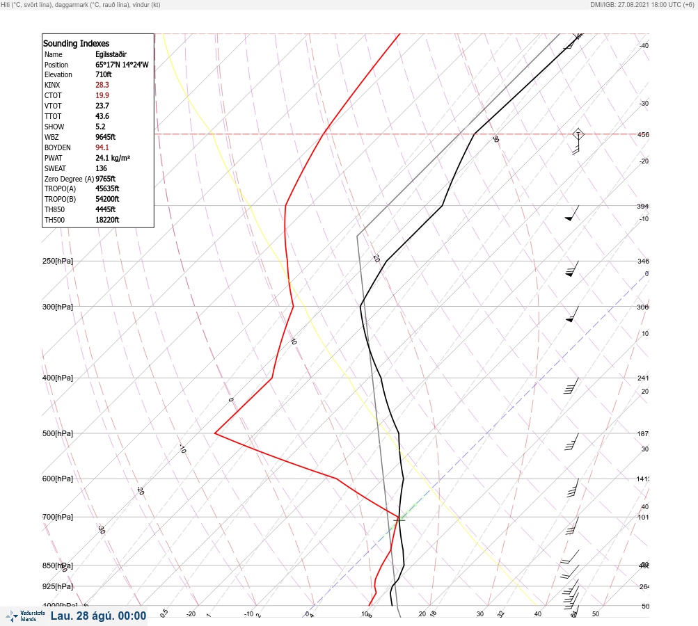698x626 pixels.
Task: Click the TROPO(B) value 54200ft
Action: coord(107,199)
